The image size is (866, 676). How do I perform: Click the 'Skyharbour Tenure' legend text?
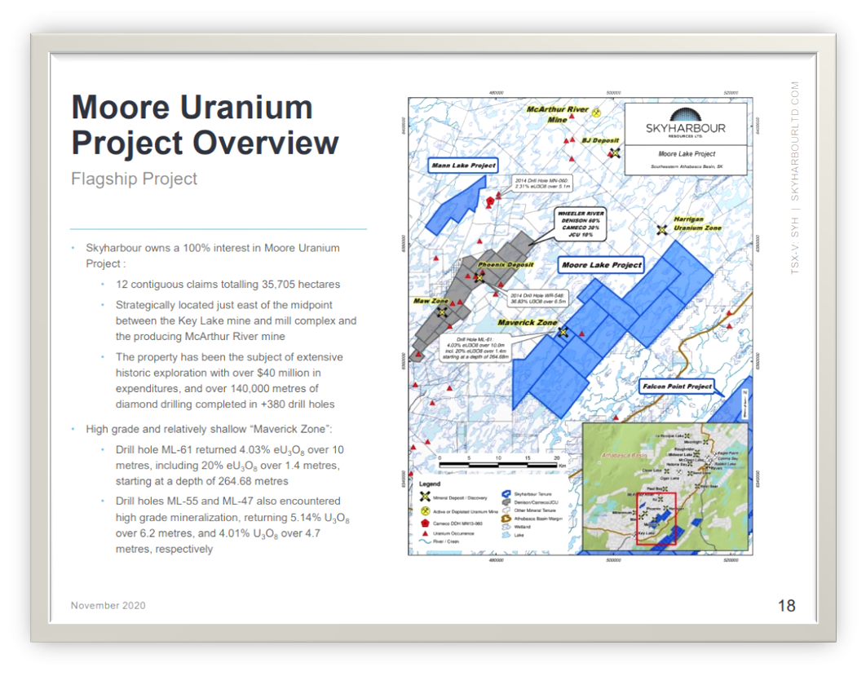click(x=533, y=494)
